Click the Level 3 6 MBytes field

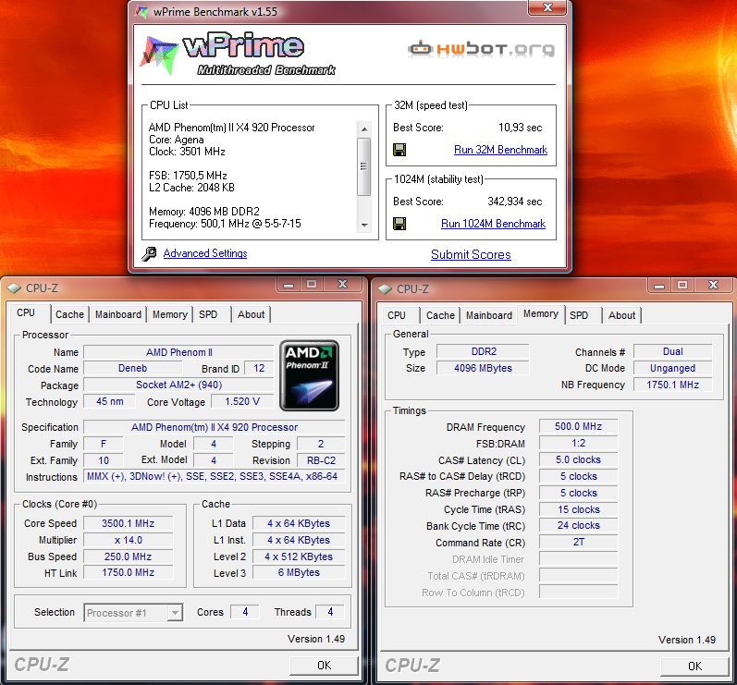click(299, 573)
